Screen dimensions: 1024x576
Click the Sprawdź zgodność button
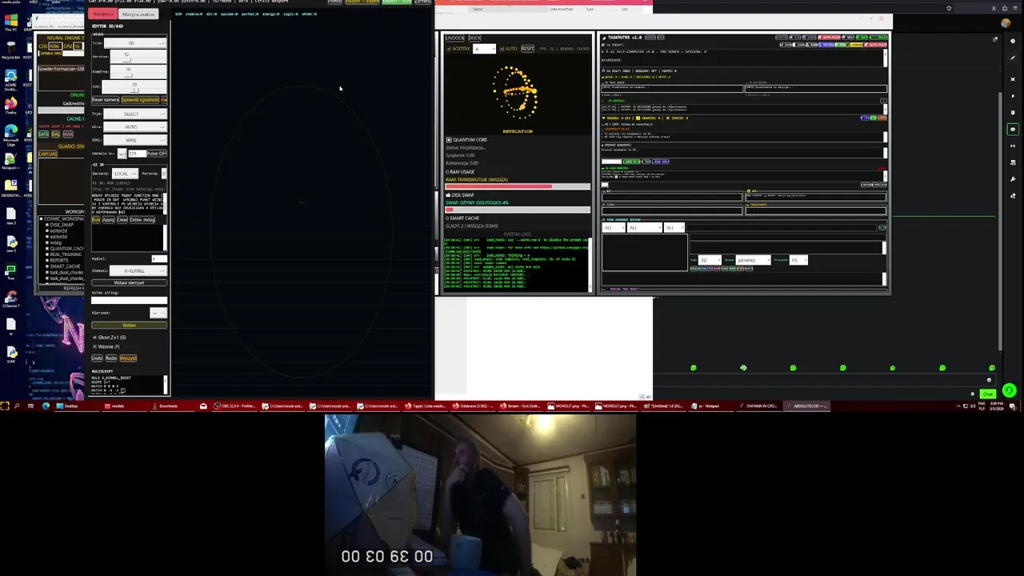[140, 99]
